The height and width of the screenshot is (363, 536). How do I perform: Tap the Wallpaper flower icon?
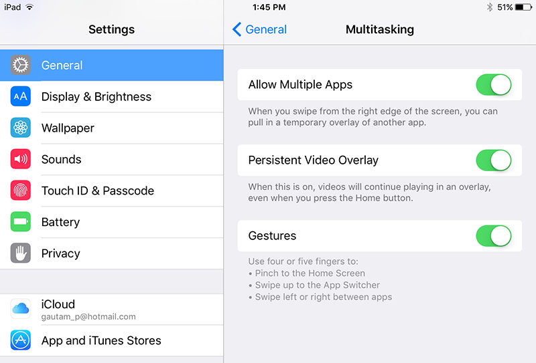(x=21, y=128)
